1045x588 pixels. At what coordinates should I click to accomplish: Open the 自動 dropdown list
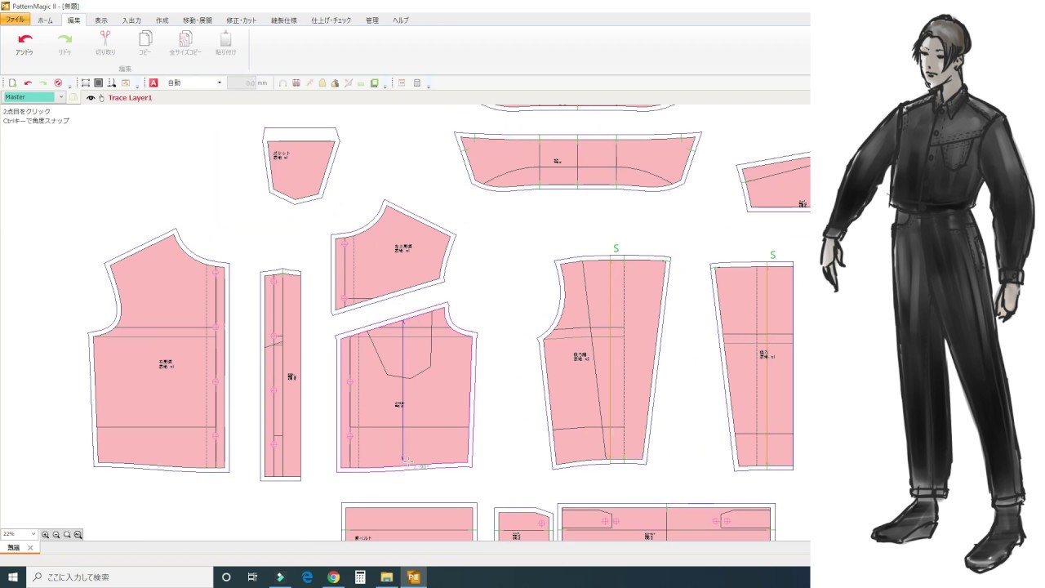tap(219, 82)
